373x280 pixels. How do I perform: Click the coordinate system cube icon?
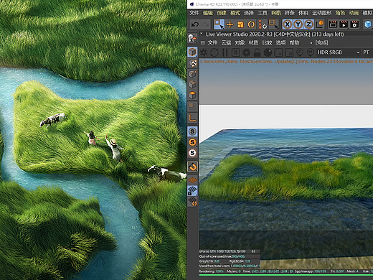(x=320, y=24)
